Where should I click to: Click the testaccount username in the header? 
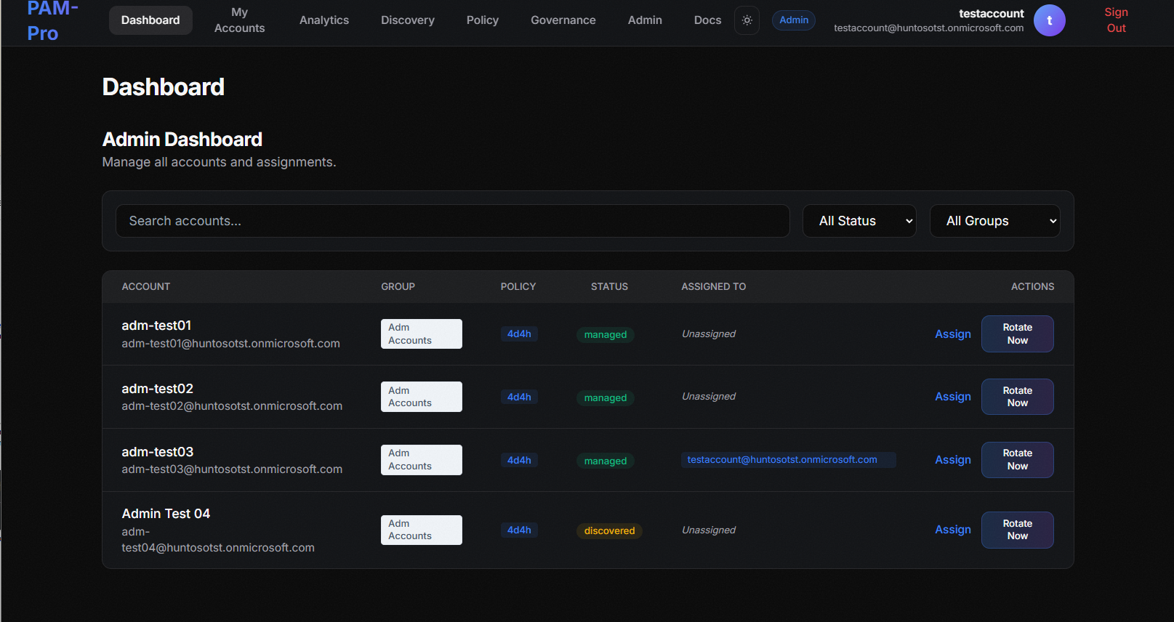pyautogui.click(x=991, y=13)
